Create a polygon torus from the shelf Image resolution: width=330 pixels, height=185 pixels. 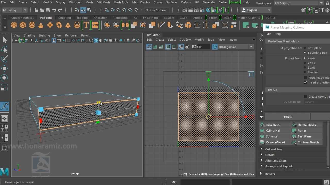tap(59, 25)
